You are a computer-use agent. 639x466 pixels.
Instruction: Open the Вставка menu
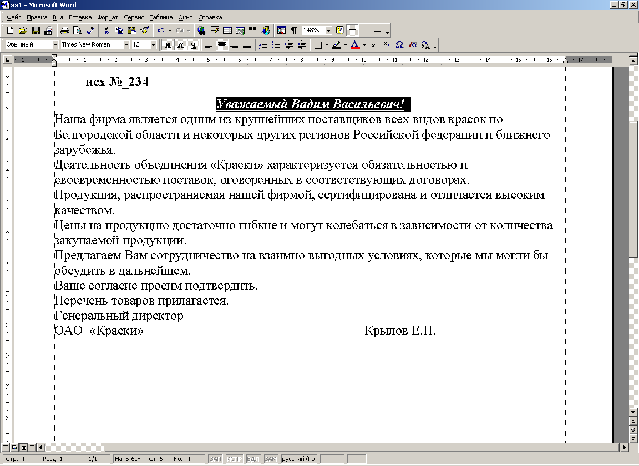[x=80, y=17]
